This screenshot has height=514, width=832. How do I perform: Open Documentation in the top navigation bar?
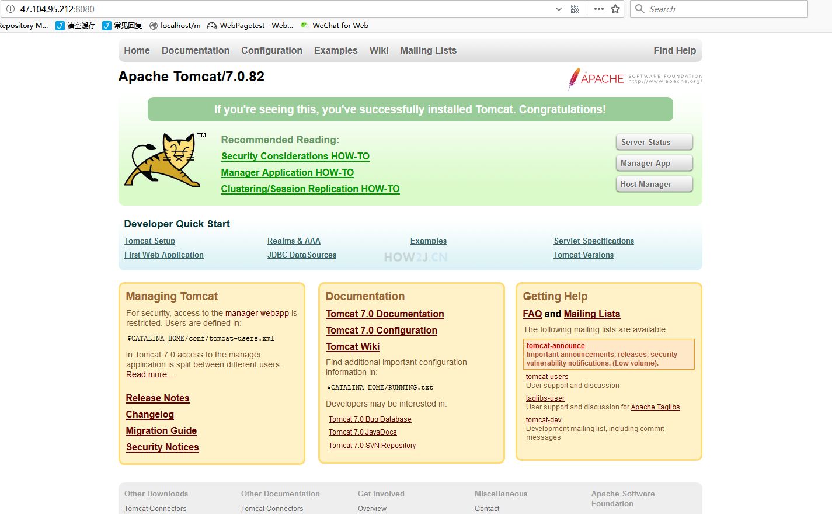point(196,51)
